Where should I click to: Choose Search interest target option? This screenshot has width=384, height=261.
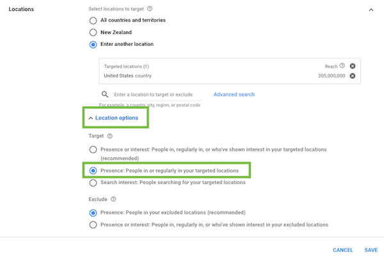(93, 183)
